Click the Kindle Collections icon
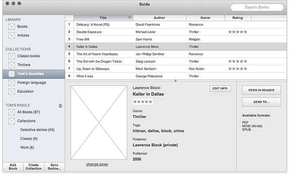 12,121
